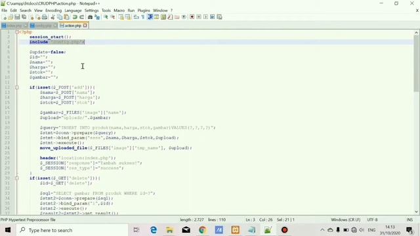Collapse the if isset POST add block on line 12
Image resolution: width=420 pixels, height=236 pixels.
point(17,87)
